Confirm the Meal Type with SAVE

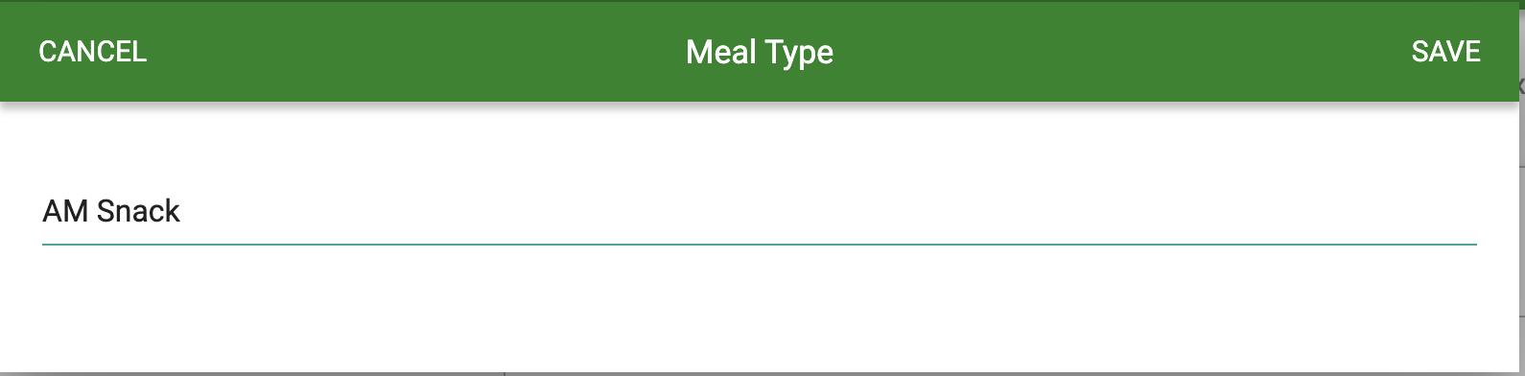pos(1445,52)
